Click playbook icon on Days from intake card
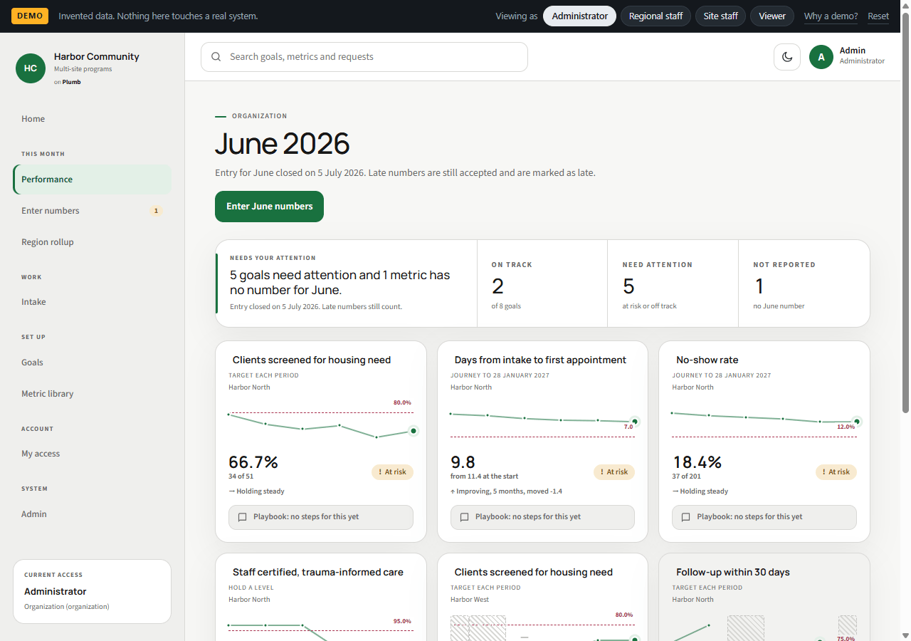The width and height of the screenshot is (911, 641). click(x=464, y=517)
